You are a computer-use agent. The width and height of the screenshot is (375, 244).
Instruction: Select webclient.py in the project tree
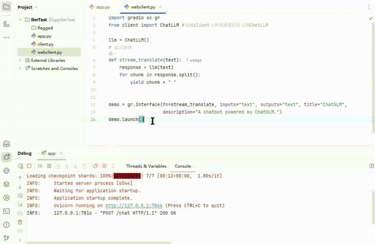[x=49, y=52]
